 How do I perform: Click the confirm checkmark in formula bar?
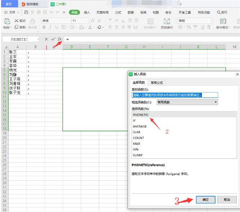tap(53, 39)
